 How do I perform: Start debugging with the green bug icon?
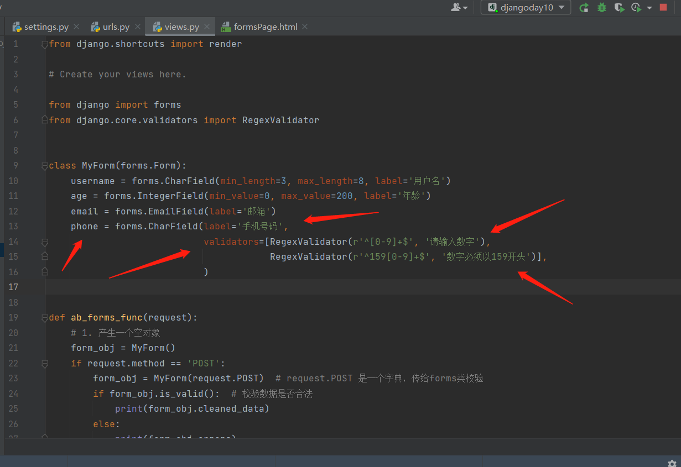[x=601, y=7]
